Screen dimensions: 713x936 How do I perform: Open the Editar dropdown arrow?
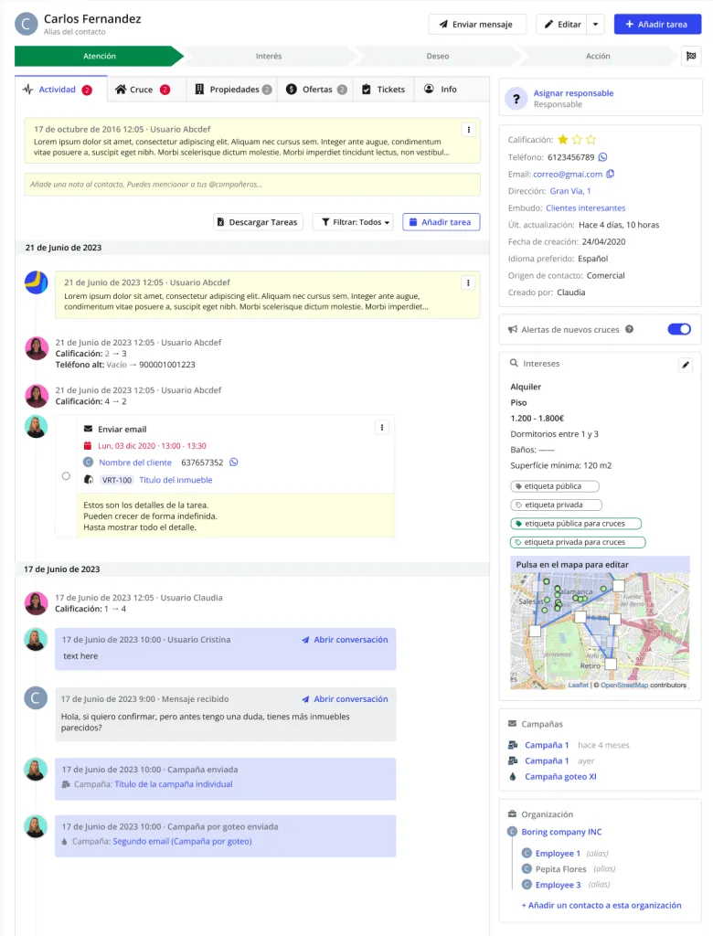pos(595,25)
